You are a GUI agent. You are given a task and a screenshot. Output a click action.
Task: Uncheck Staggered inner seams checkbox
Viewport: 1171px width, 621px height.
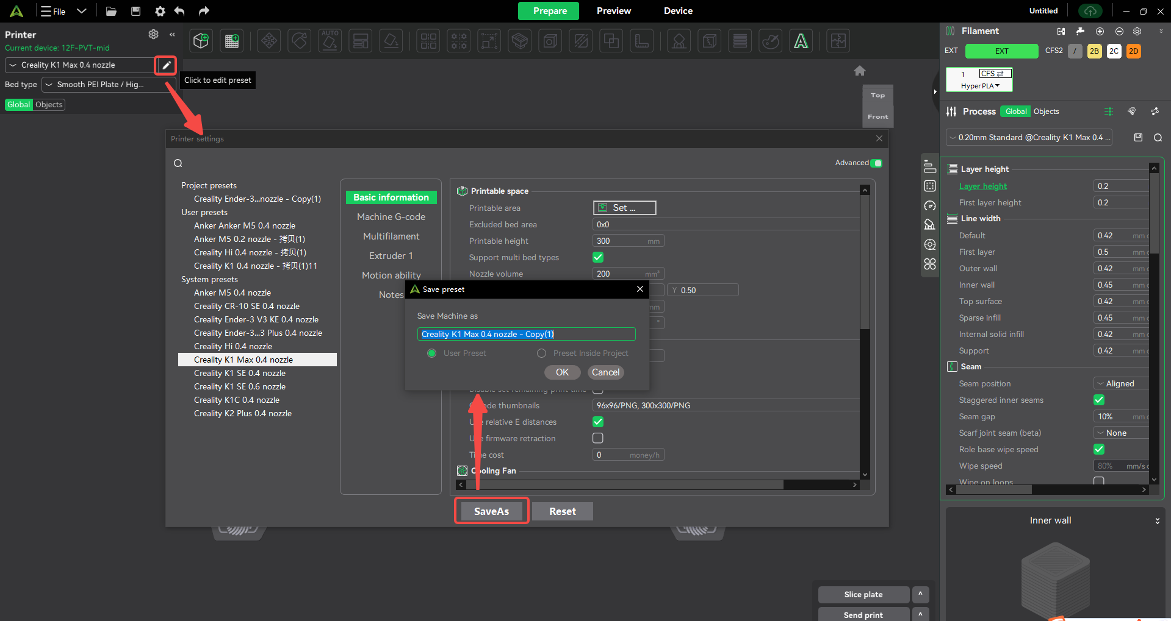click(1099, 400)
